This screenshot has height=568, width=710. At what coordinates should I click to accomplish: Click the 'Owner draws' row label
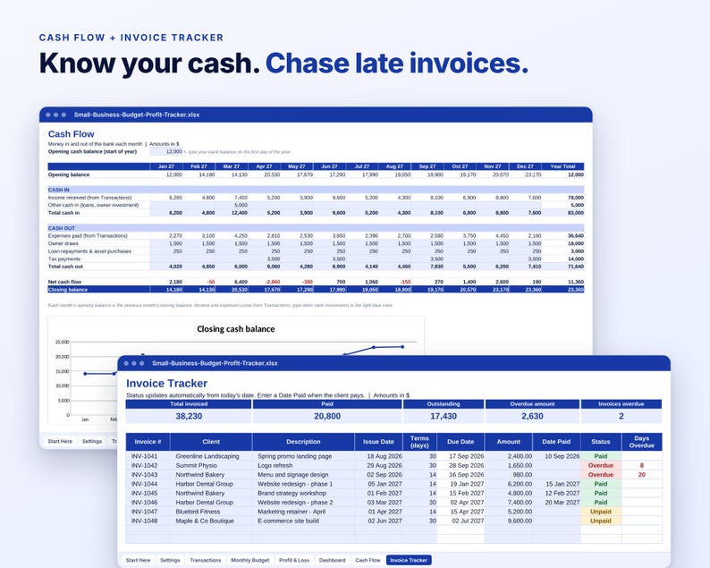coord(63,243)
